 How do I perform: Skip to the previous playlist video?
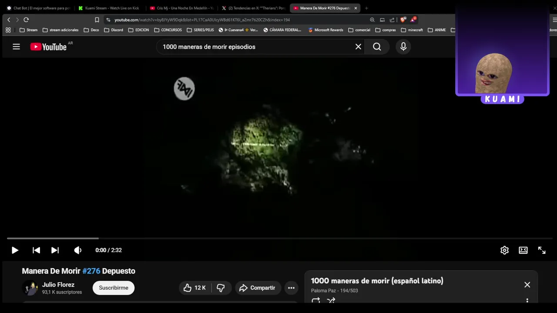(37, 250)
